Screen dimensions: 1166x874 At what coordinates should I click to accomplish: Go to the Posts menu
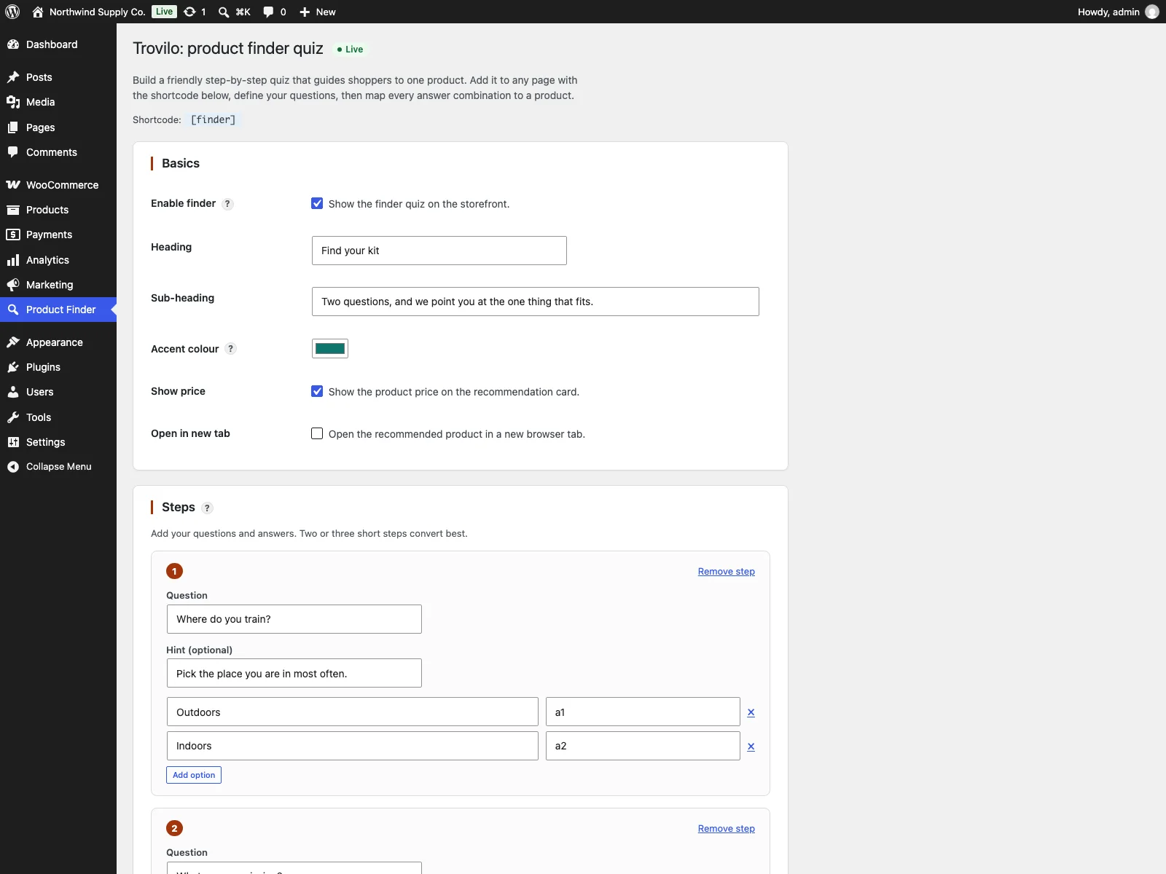(58, 77)
